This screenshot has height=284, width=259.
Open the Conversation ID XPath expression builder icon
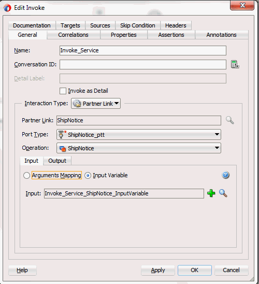tap(235, 64)
